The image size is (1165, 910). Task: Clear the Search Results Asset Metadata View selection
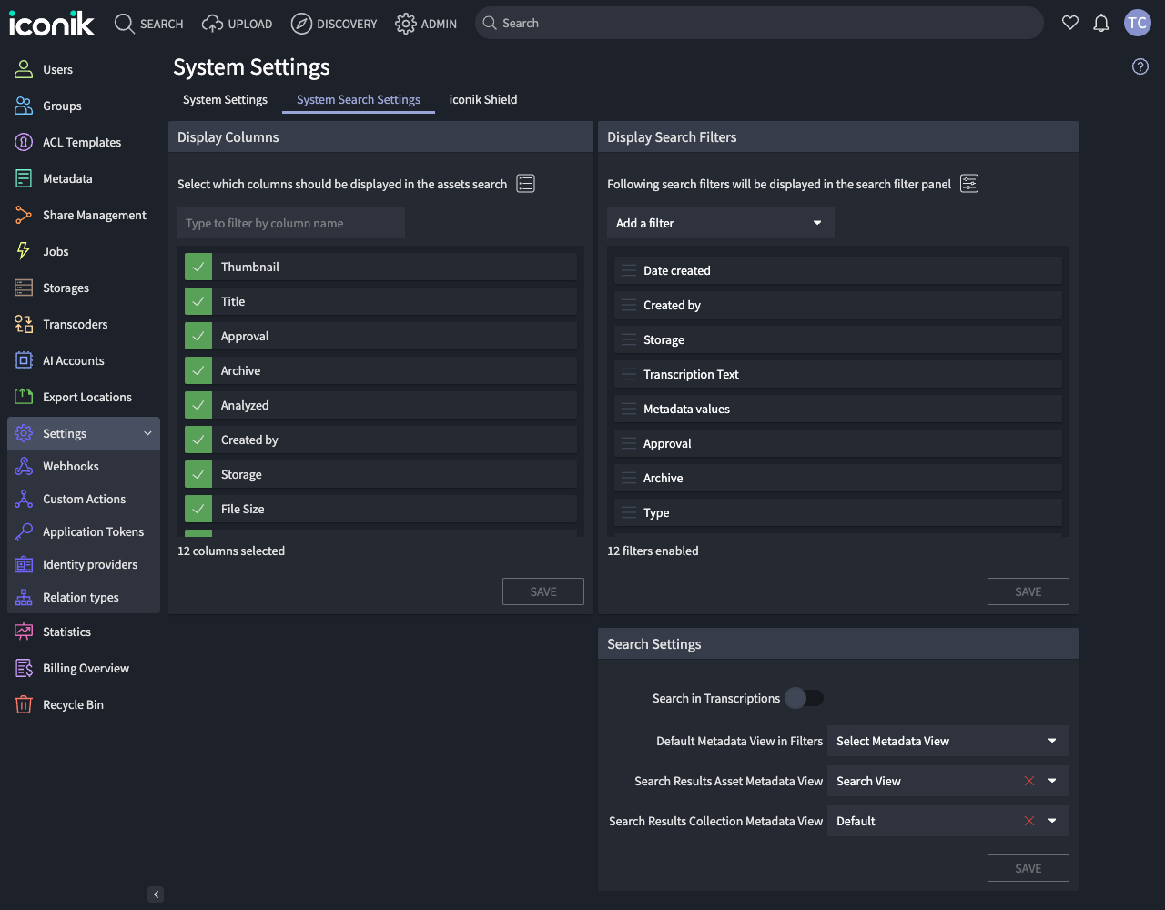coord(1028,781)
